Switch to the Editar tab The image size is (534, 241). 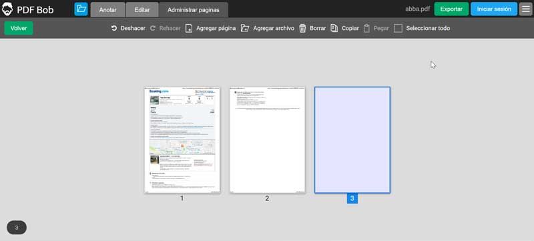click(142, 10)
